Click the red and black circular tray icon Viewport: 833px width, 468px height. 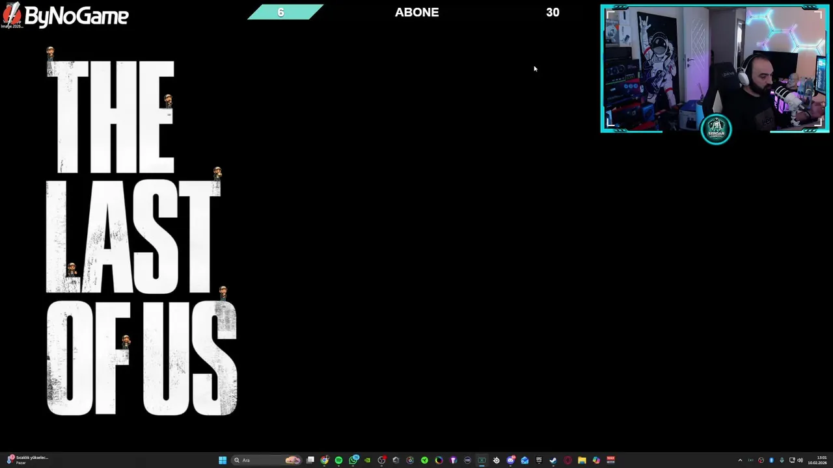tap(761, 460)
